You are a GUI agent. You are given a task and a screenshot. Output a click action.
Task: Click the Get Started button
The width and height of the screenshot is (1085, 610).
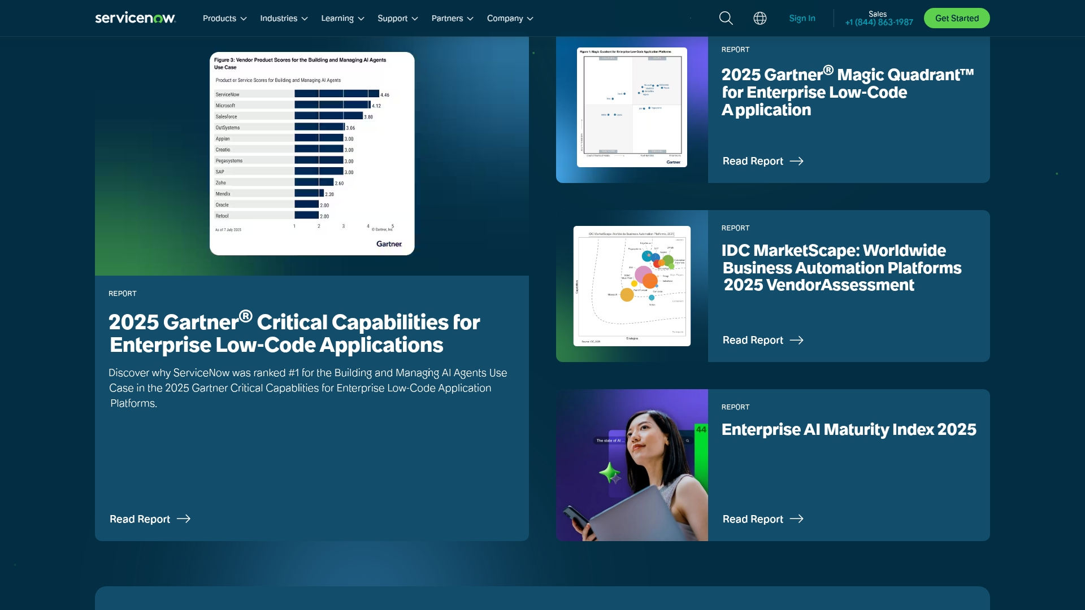pos(956,18)
